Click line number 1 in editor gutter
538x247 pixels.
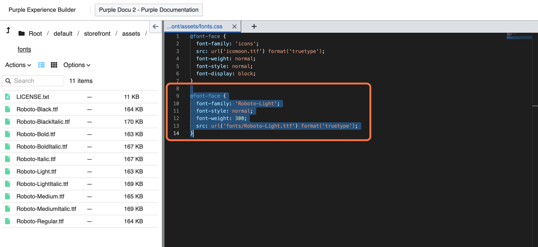point(178,36)
